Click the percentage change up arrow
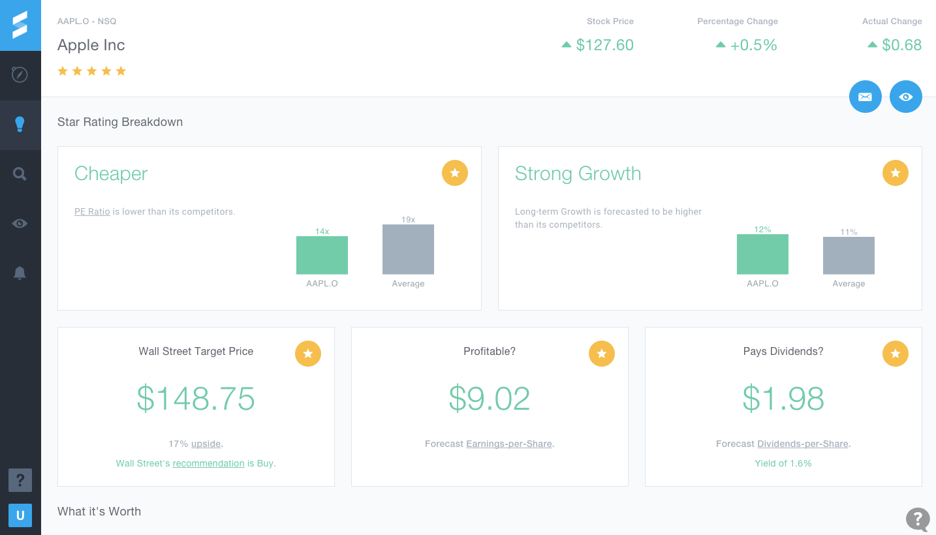 pyautogui.click(x=721, y=45)
